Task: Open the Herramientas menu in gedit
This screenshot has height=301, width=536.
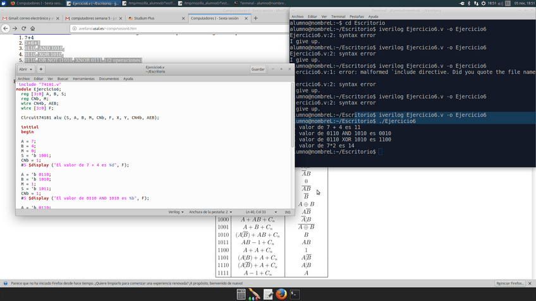Action: click(83, 79)
